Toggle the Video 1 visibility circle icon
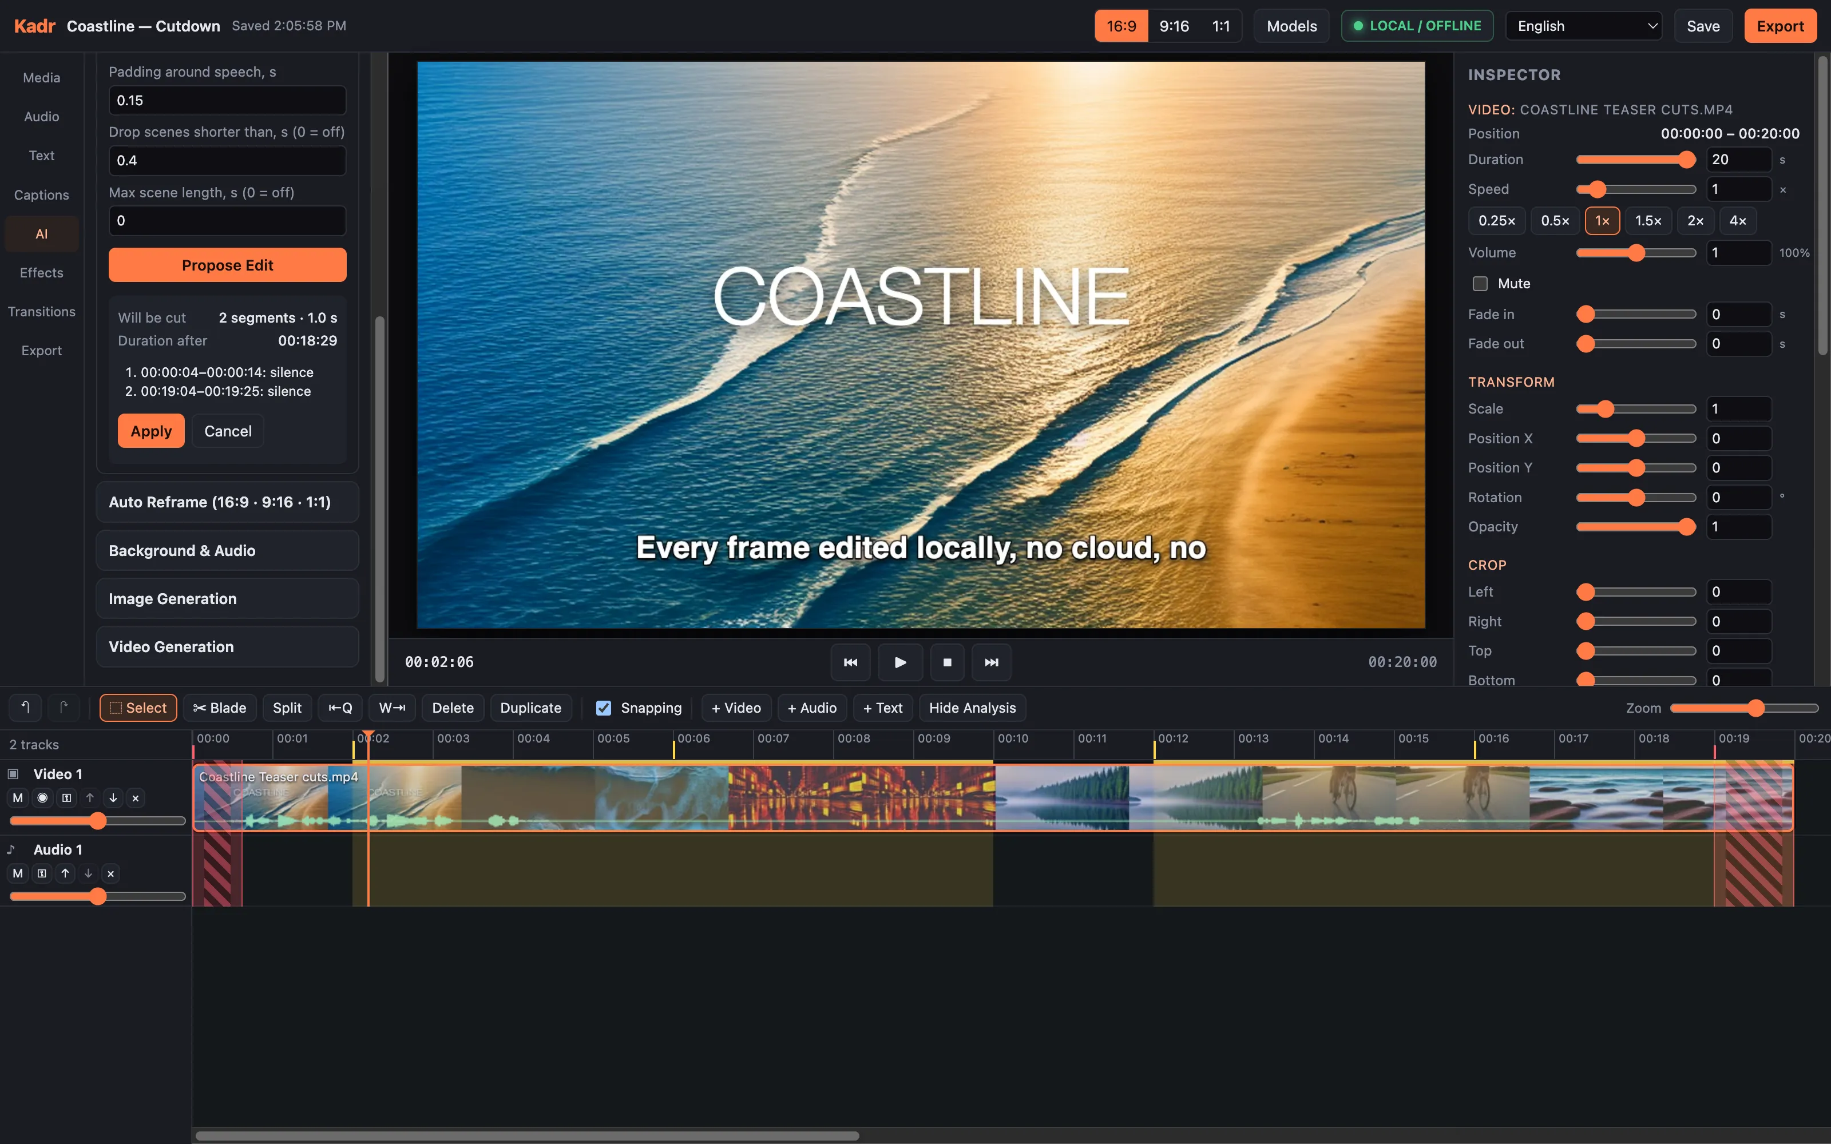 pos(42,797)
